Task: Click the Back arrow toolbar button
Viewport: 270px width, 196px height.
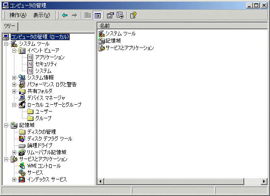Action: [65, 15]
